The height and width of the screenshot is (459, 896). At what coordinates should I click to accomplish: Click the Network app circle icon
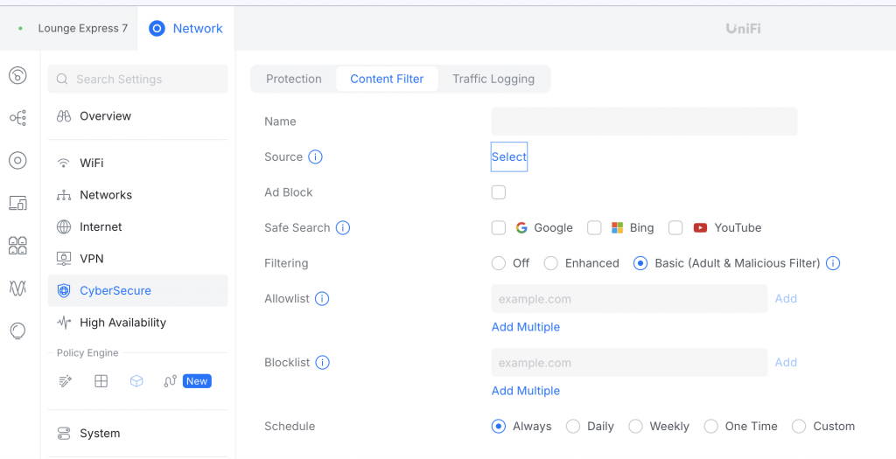tap(157, 29)
